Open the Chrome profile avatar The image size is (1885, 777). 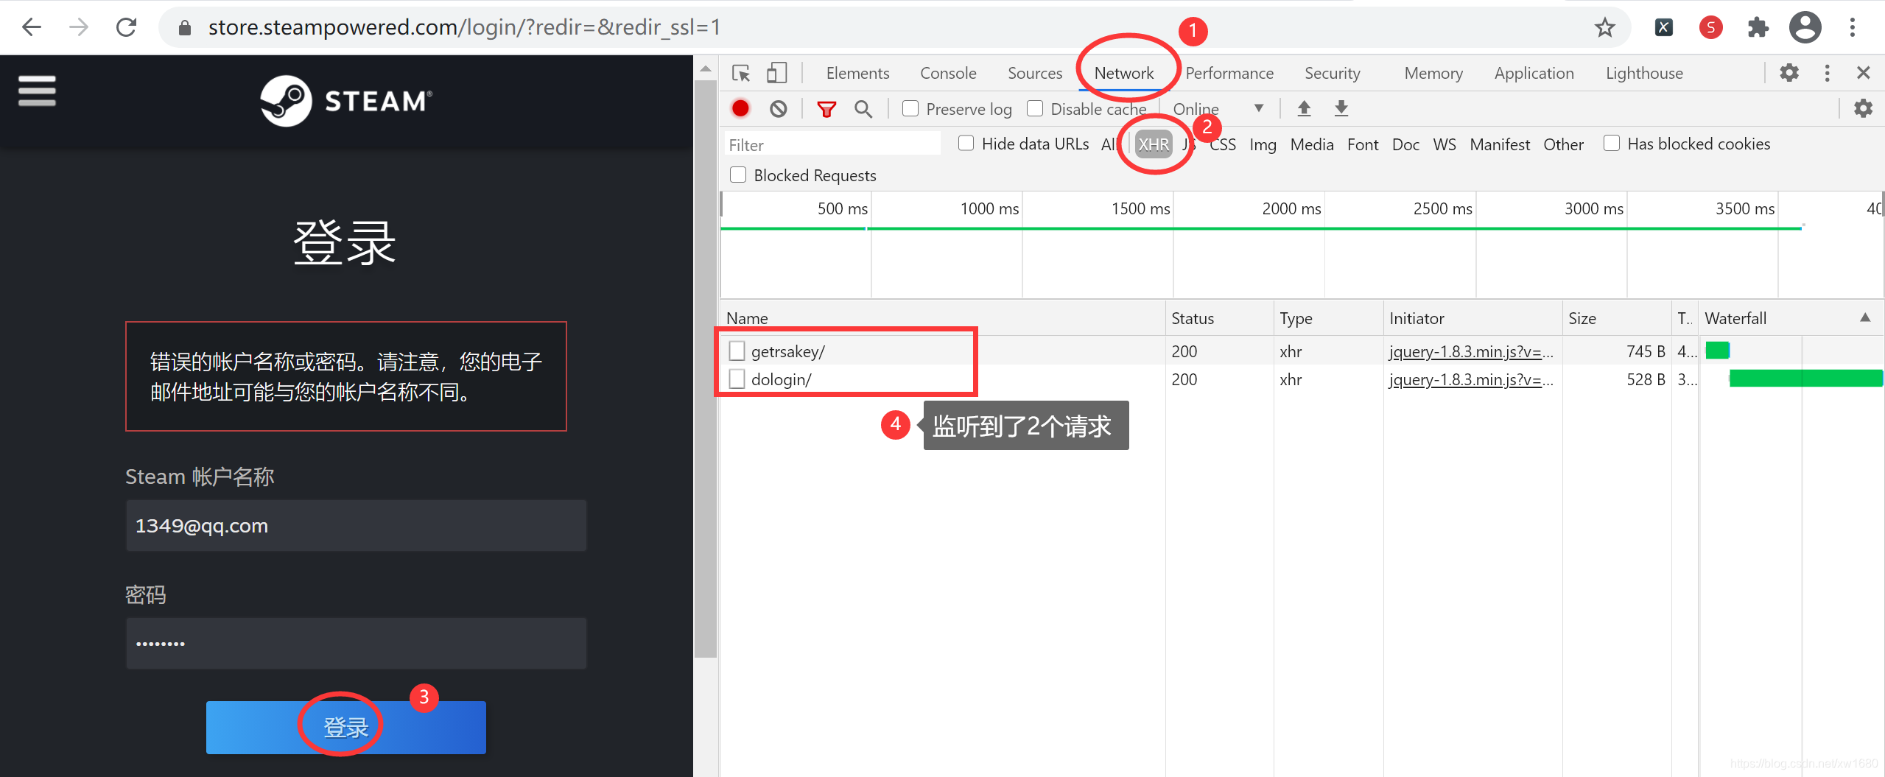tap(1805, 28)
